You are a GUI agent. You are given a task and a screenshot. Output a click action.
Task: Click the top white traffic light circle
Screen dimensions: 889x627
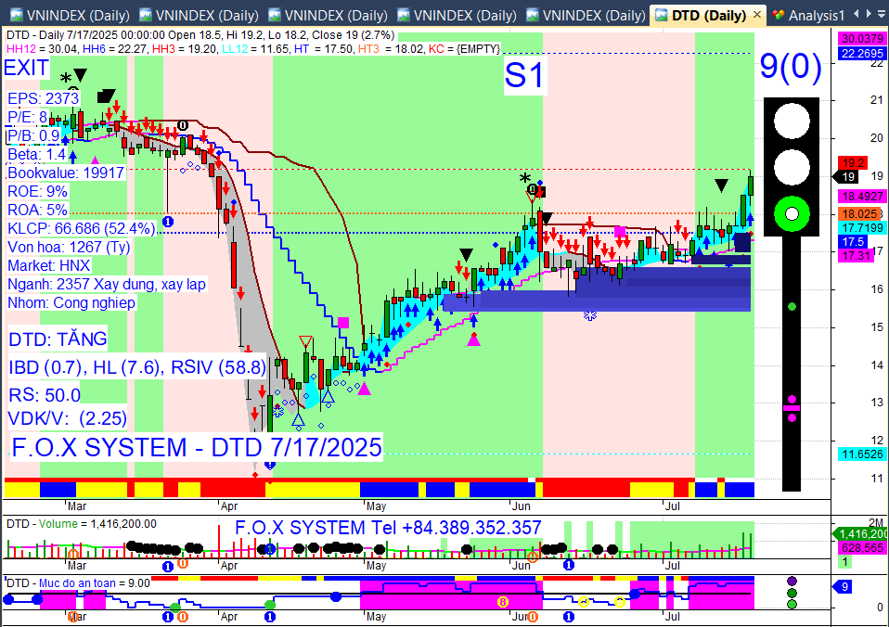pyautogui.click(x=792, y=121)
